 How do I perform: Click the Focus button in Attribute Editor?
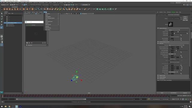coord(185,17)
